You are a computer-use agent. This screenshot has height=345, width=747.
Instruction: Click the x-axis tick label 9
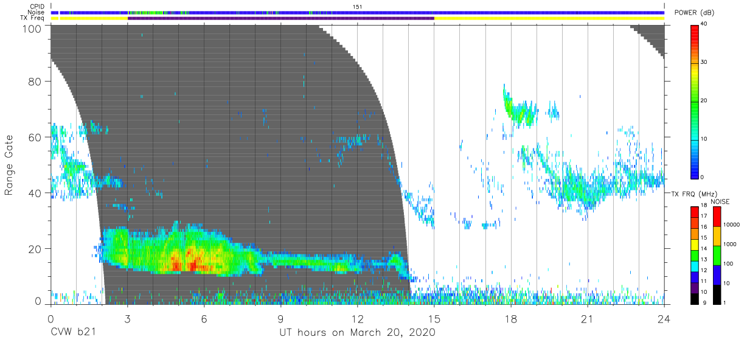280,319
